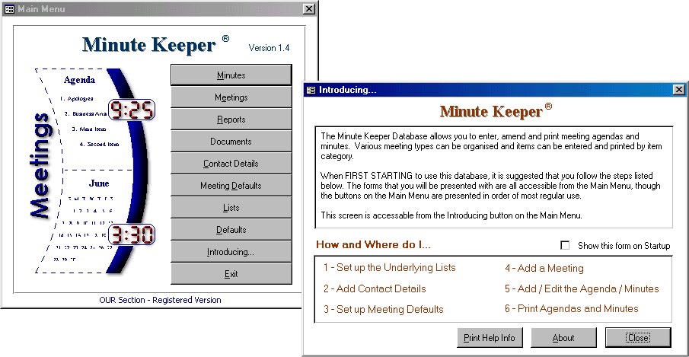The image size is (689, 357).
Task: Enable Show this form on Startup
Action: pos(565,246)
